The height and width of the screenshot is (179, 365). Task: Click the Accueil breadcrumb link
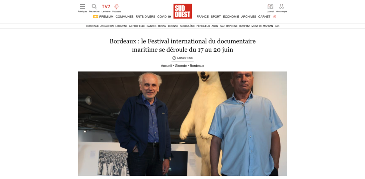[x=166, y=66]
